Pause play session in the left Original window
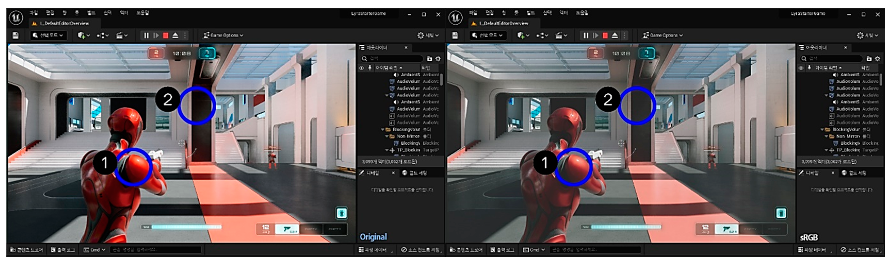The height and width of the screenshot is (265, 892). click(146, 35)
